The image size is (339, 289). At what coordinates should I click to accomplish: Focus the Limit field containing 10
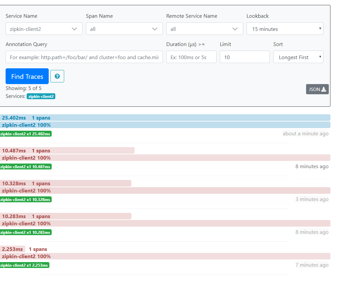[245, 57]
